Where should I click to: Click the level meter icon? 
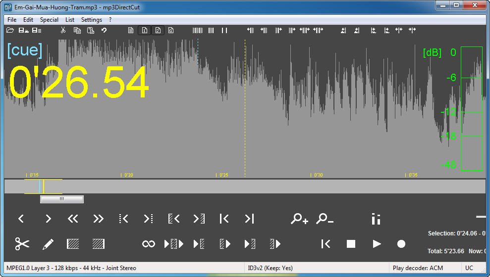coord(376,219)
